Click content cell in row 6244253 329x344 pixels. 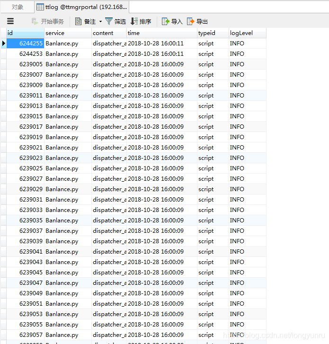click(109, 54)
